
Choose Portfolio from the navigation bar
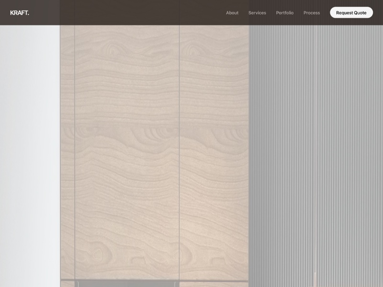pyautogui.click(x=285, y=13)
